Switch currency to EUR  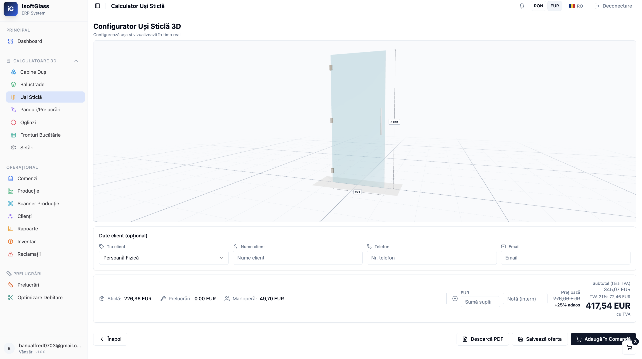point(555,6)
